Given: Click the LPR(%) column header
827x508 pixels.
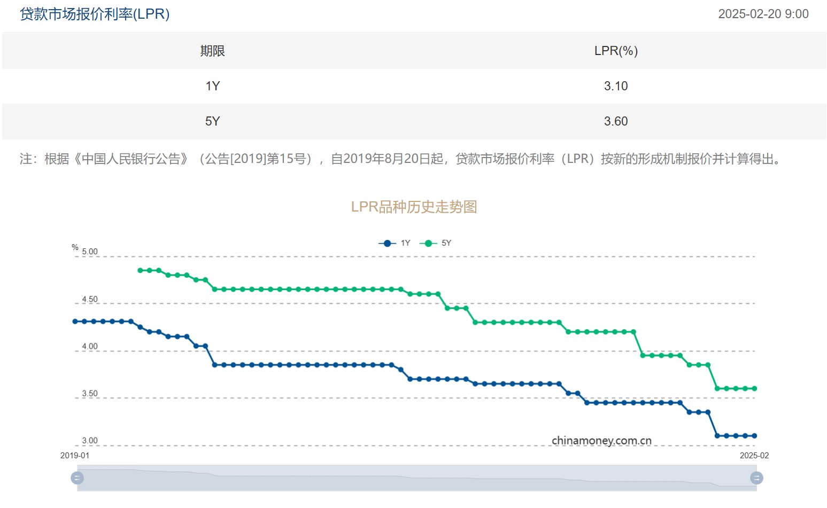Looking at the screenshot, I should 615,51.
